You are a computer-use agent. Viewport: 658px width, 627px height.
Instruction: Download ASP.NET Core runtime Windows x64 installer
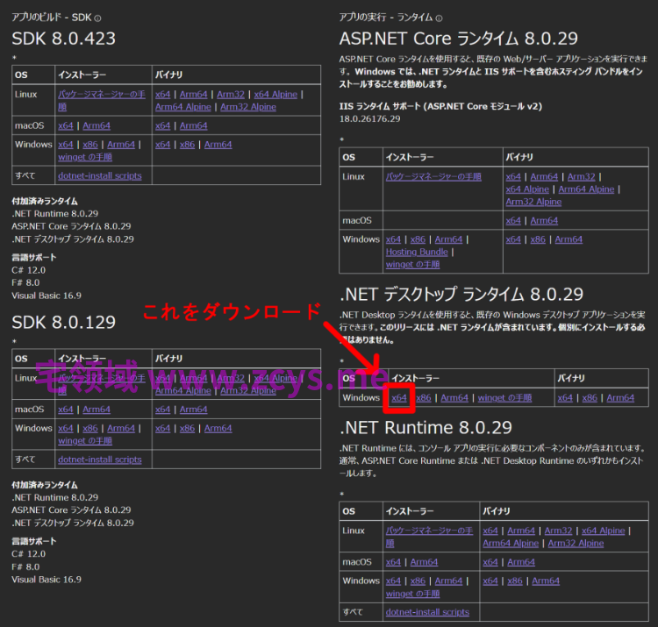point(393,239)
